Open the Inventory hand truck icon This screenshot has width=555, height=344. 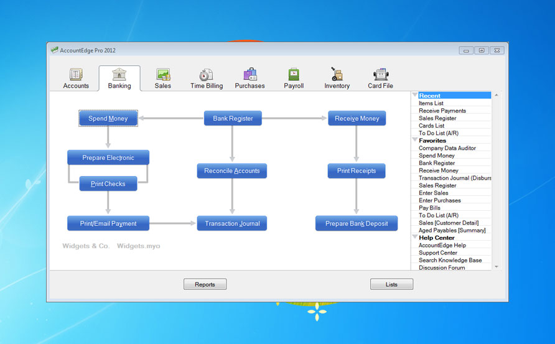pos(337,74)
